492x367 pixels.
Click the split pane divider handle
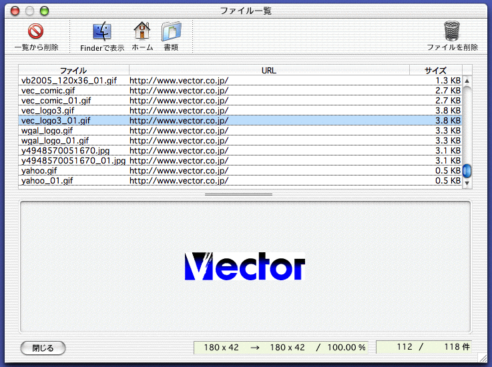click(x=238, y=194)
